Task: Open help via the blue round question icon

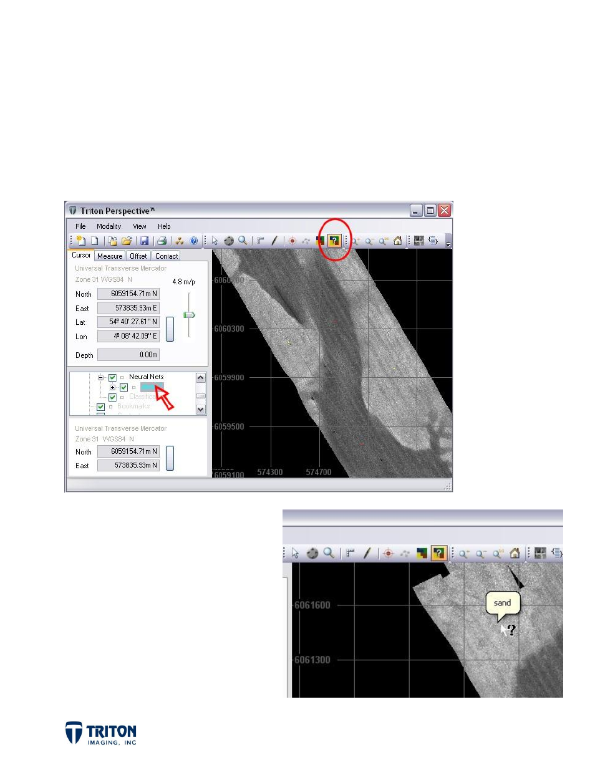Action: tap(193, 241)
